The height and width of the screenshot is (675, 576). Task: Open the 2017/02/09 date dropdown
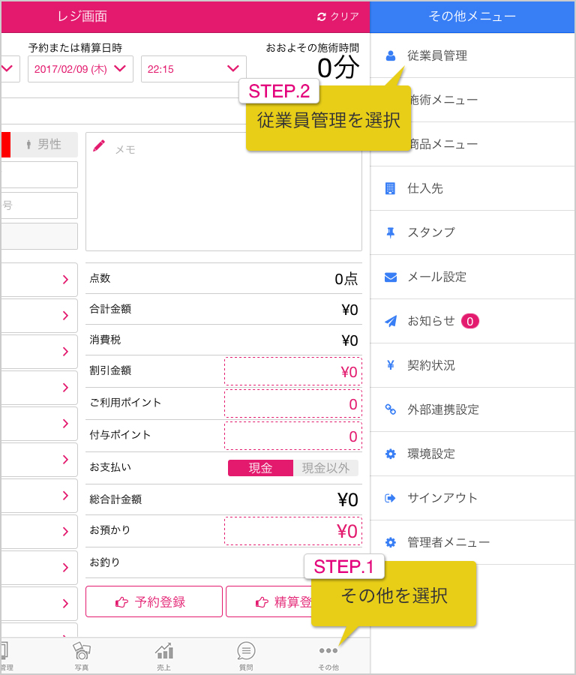tap(80, 69)
